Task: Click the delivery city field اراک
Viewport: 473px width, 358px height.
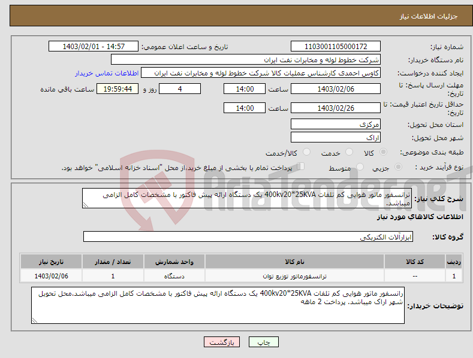Action: (336, 138)
